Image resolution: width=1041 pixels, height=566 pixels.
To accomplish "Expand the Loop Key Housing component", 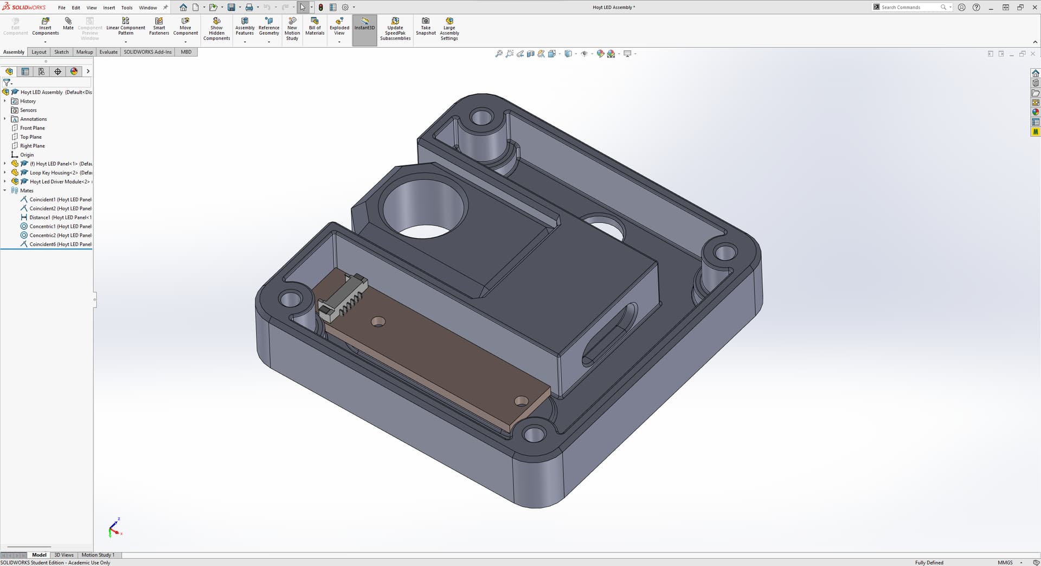I will (5, 172).
